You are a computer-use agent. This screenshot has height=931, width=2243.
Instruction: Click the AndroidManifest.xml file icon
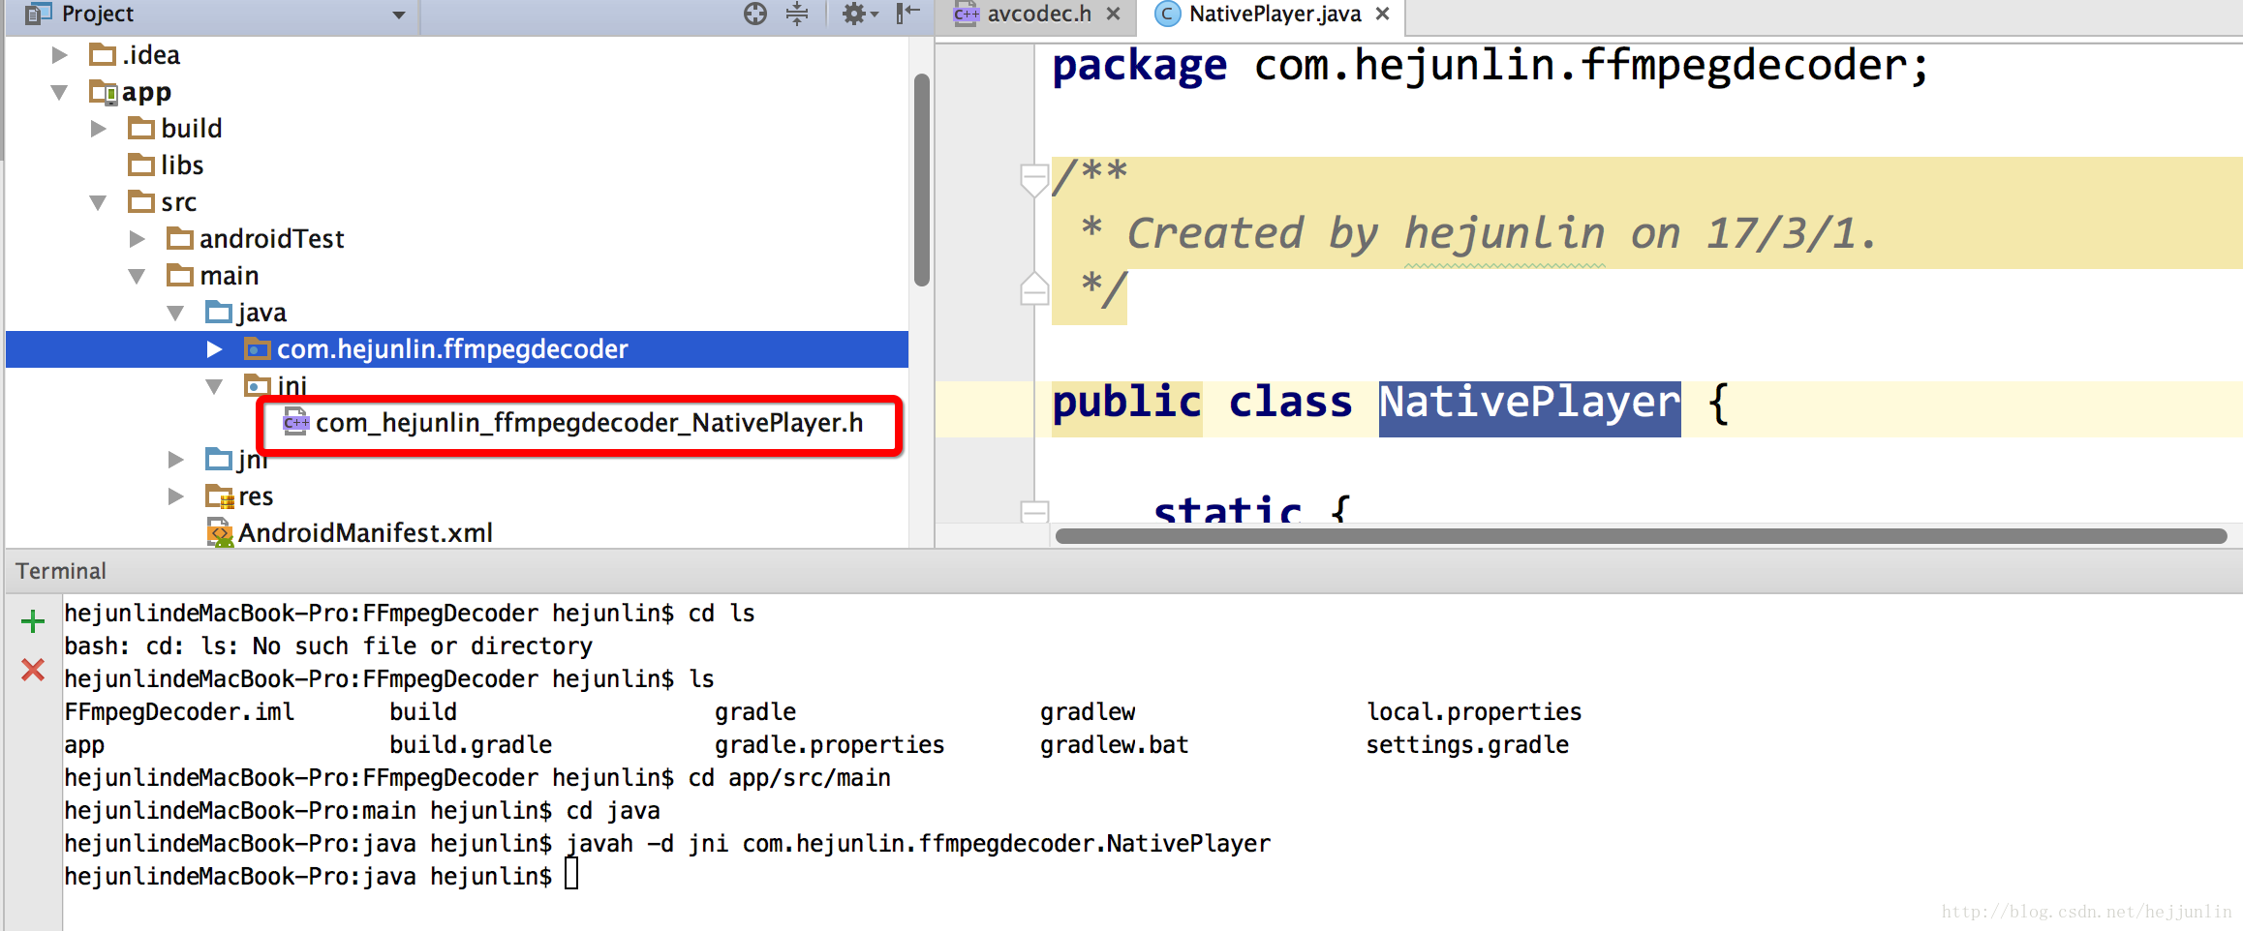(220, 533)
